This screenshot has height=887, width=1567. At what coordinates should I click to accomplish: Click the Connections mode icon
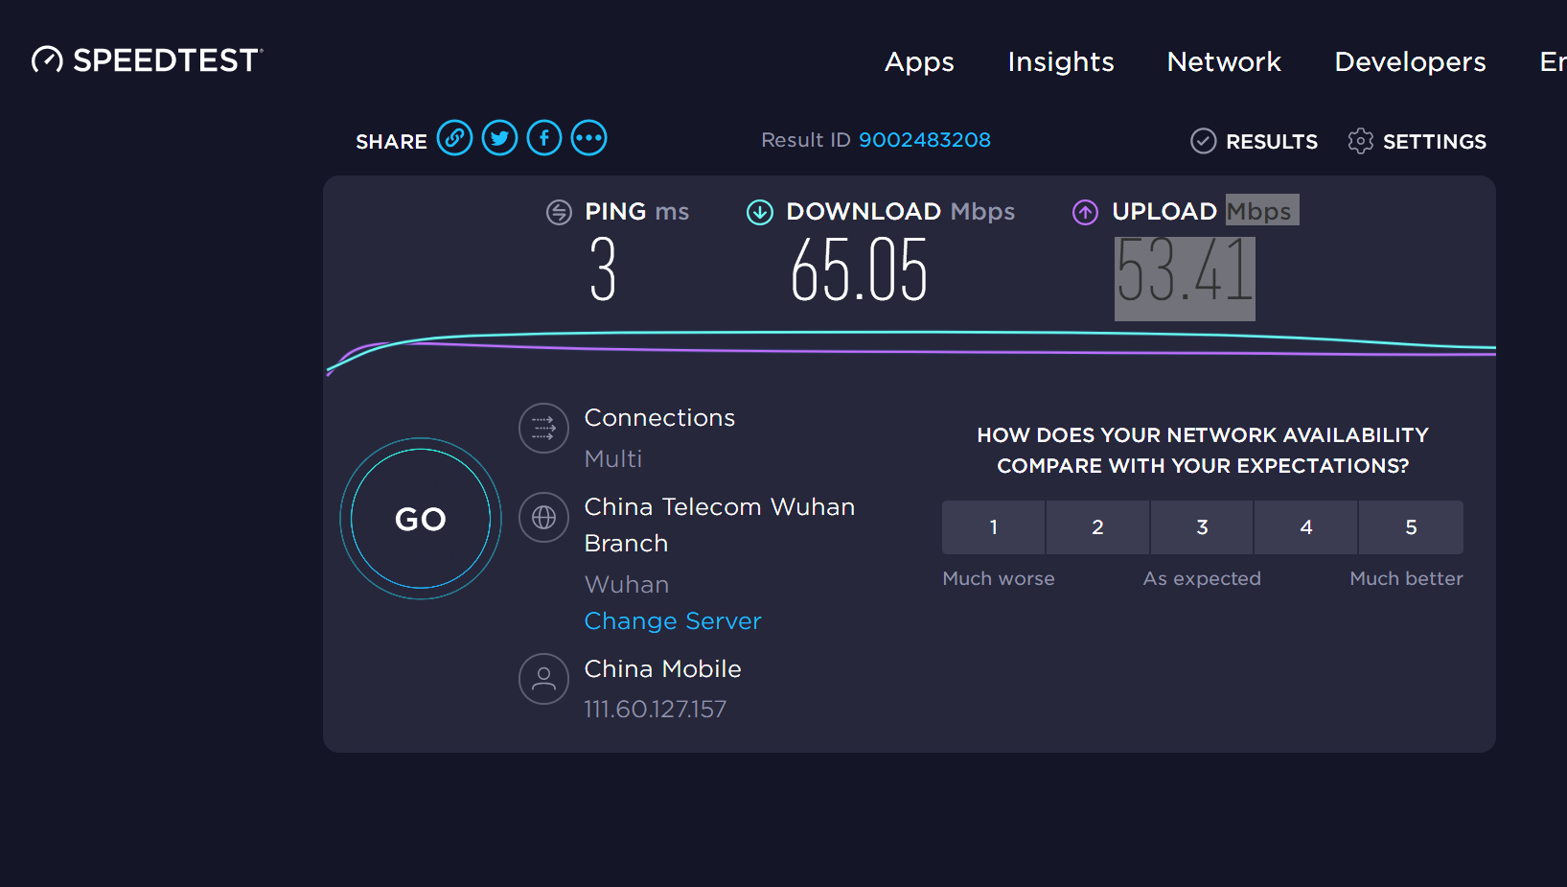(x=543, y=428)
